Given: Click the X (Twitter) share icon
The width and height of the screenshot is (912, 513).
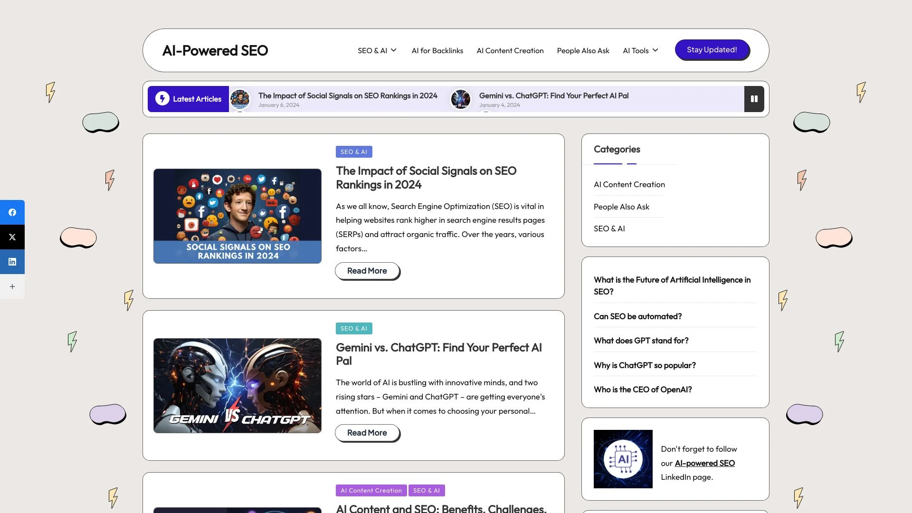Looking at the screenshot, I should point(12,237).
